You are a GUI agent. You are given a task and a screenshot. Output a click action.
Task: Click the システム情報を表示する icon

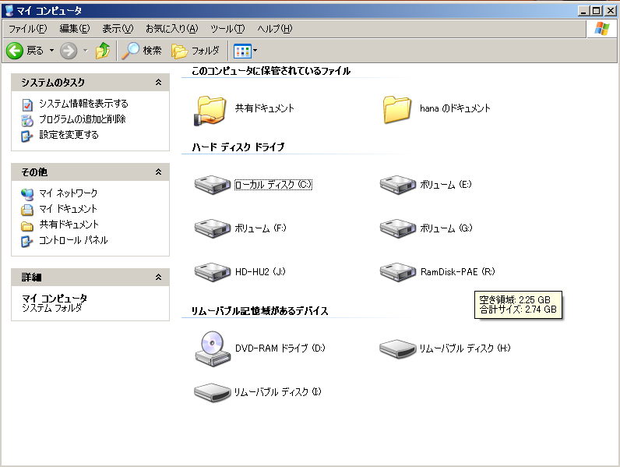[x=27, y=104]
